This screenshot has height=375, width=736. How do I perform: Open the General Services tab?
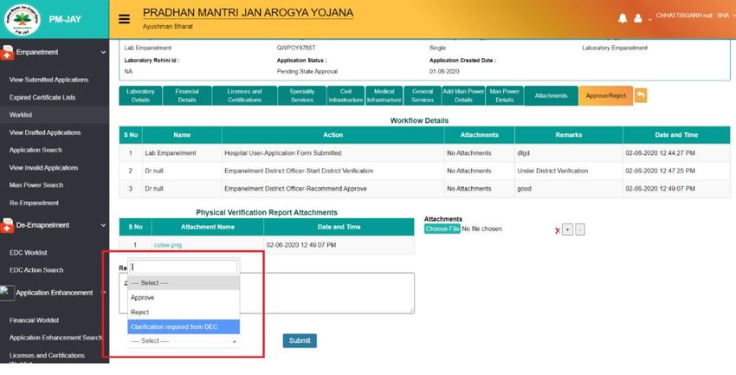coord(423,96)
